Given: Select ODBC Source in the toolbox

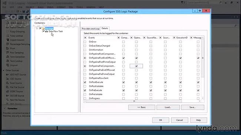Looking at the screenshot, I should coord(16,91).
